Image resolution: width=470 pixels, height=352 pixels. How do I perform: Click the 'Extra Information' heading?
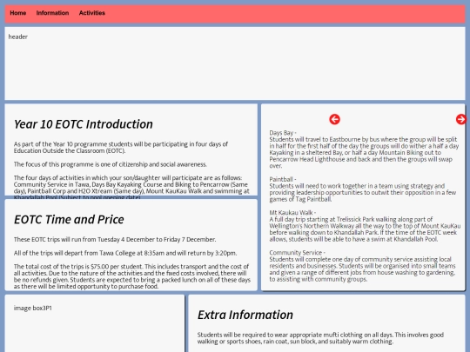click(x=245, y=315)
